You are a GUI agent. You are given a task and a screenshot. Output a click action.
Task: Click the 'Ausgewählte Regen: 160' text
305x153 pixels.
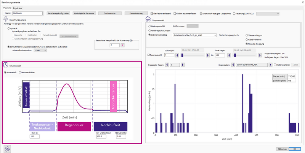click(x=274, y=53)
